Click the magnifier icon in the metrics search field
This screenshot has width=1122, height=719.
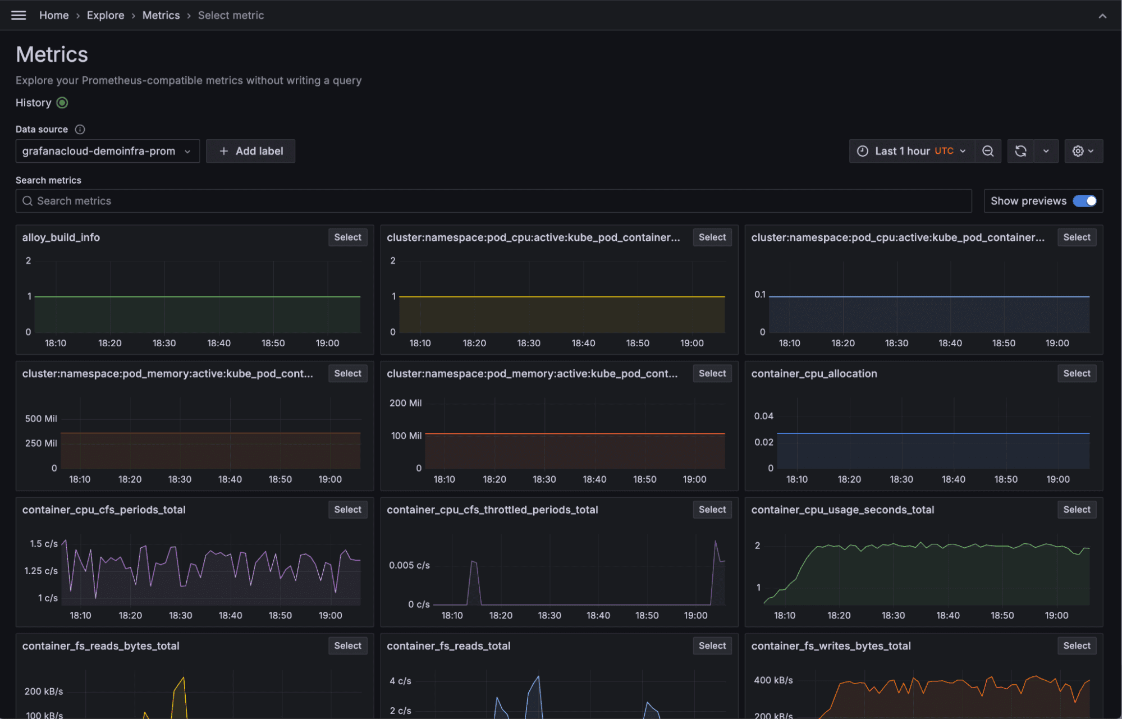click(x=27, y=201)
